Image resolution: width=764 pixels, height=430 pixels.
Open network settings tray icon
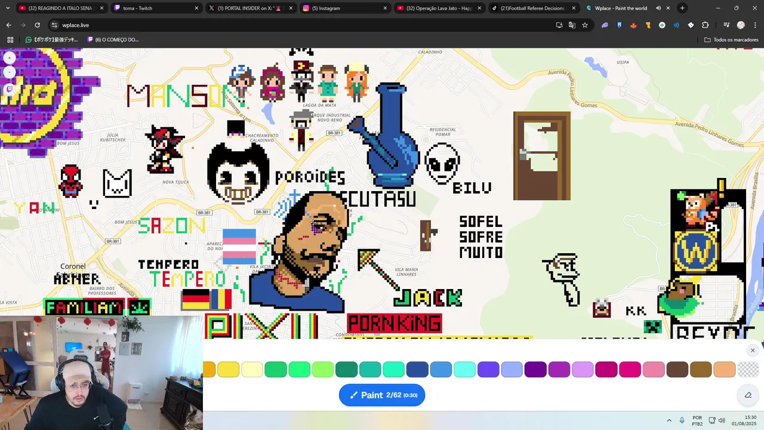(x=712, y=420)
